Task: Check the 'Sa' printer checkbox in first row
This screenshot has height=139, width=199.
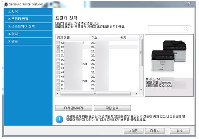Action: pos(58,42)
